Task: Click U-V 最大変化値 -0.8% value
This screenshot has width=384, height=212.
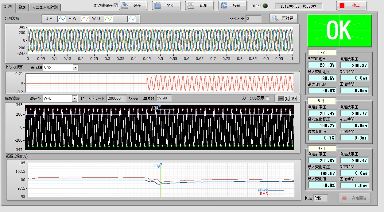Action: tap(322, 91)
